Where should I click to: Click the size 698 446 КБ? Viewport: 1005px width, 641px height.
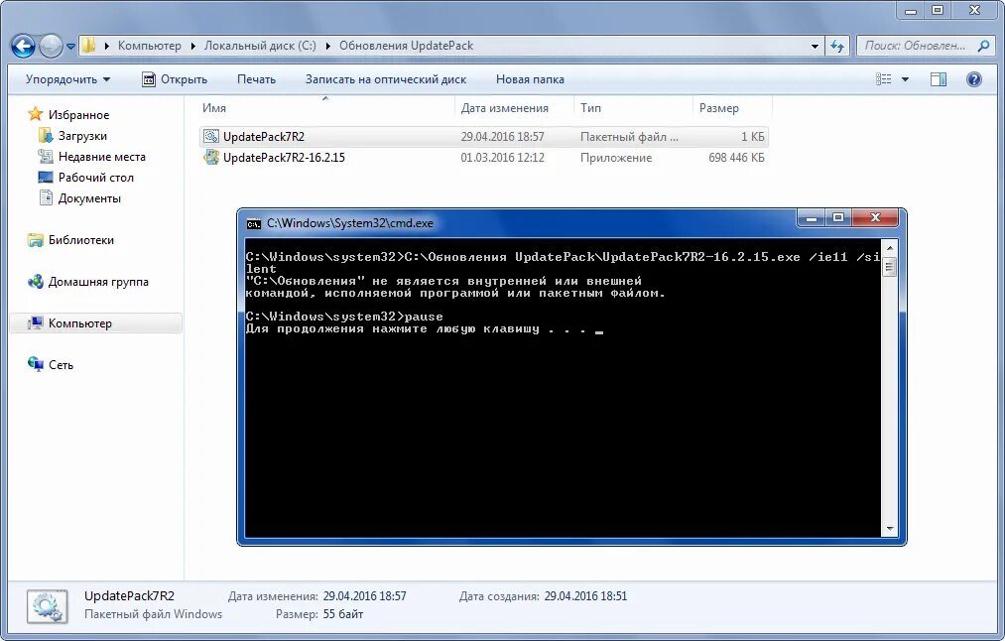tap(736, 158)
